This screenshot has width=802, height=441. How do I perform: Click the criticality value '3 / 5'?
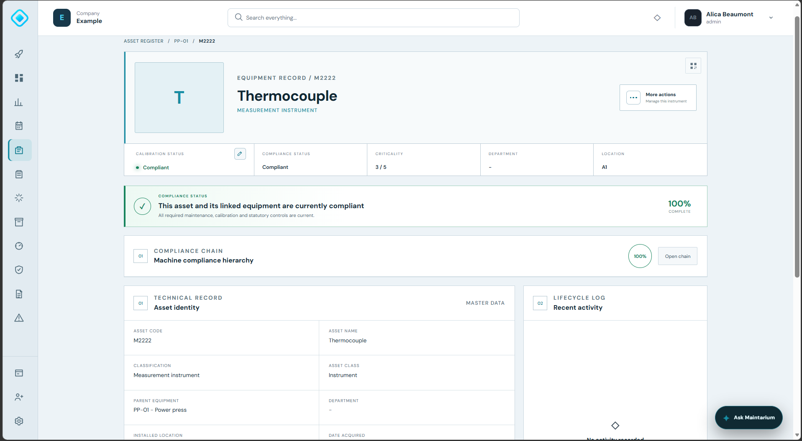pos(381,167)
